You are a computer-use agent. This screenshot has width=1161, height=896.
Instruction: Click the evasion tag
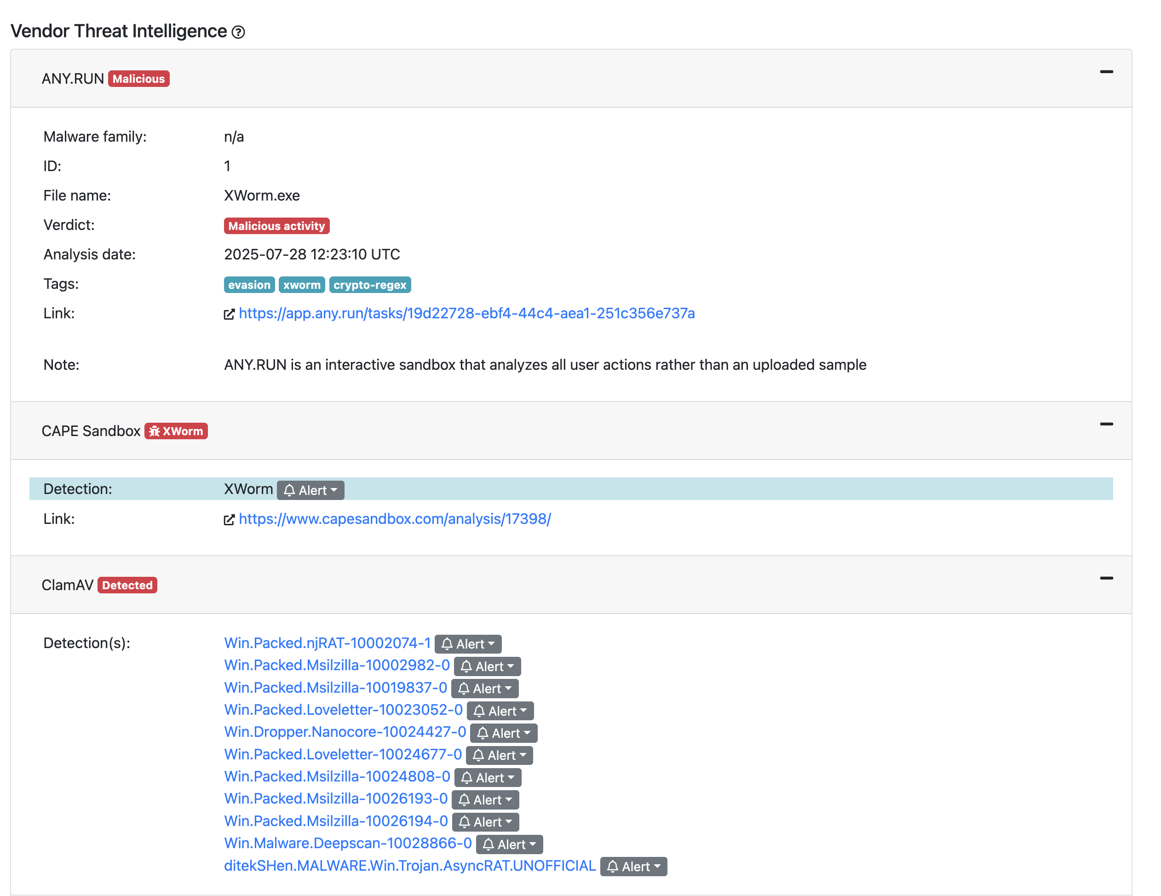click(x=249, y=285)
